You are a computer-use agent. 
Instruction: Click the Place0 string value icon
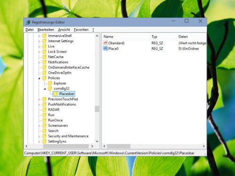click(105, 48)
